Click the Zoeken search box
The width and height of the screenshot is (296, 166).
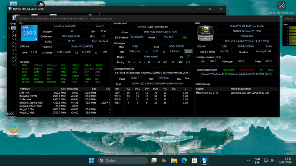(123, 160)
